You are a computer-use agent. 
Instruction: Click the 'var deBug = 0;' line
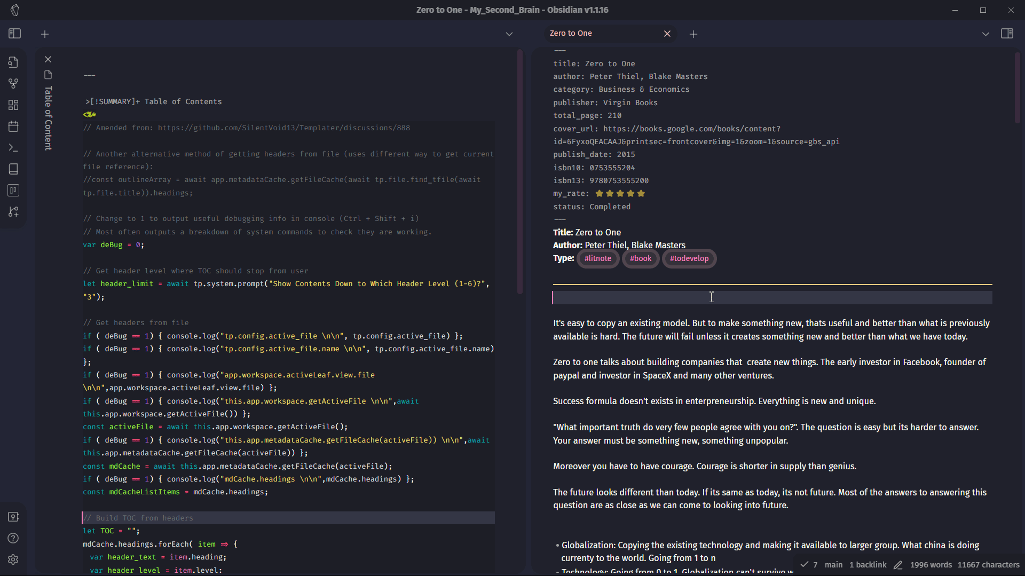(113, 244)
